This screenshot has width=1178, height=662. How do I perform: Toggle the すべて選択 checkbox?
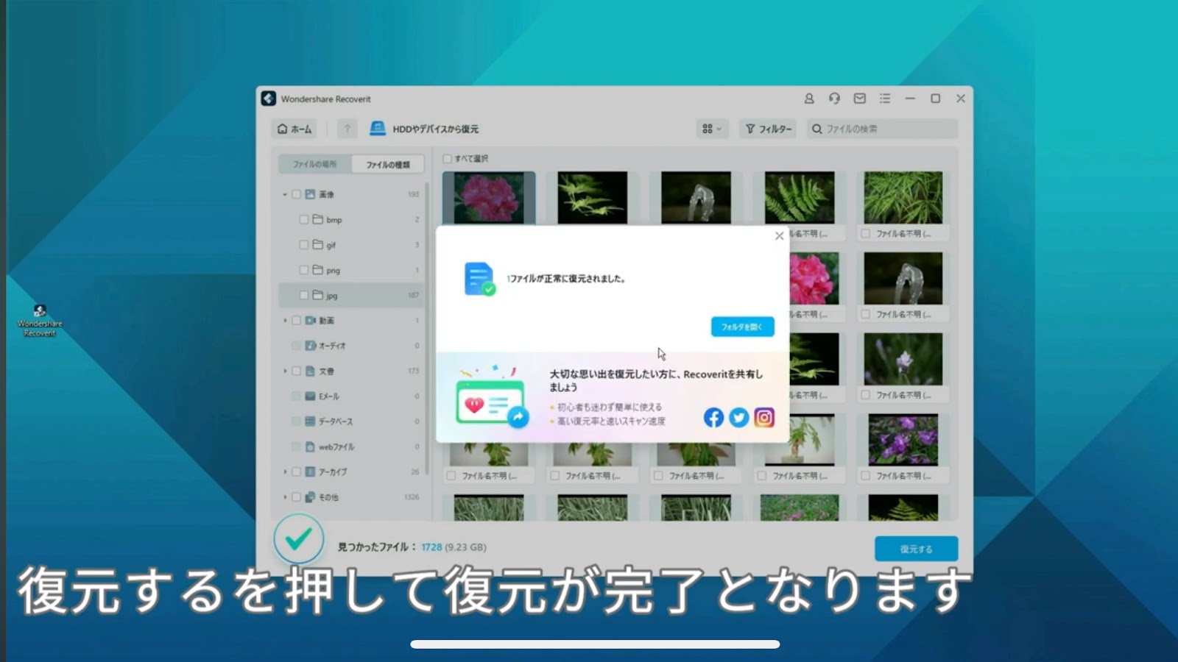pos(448,158)
